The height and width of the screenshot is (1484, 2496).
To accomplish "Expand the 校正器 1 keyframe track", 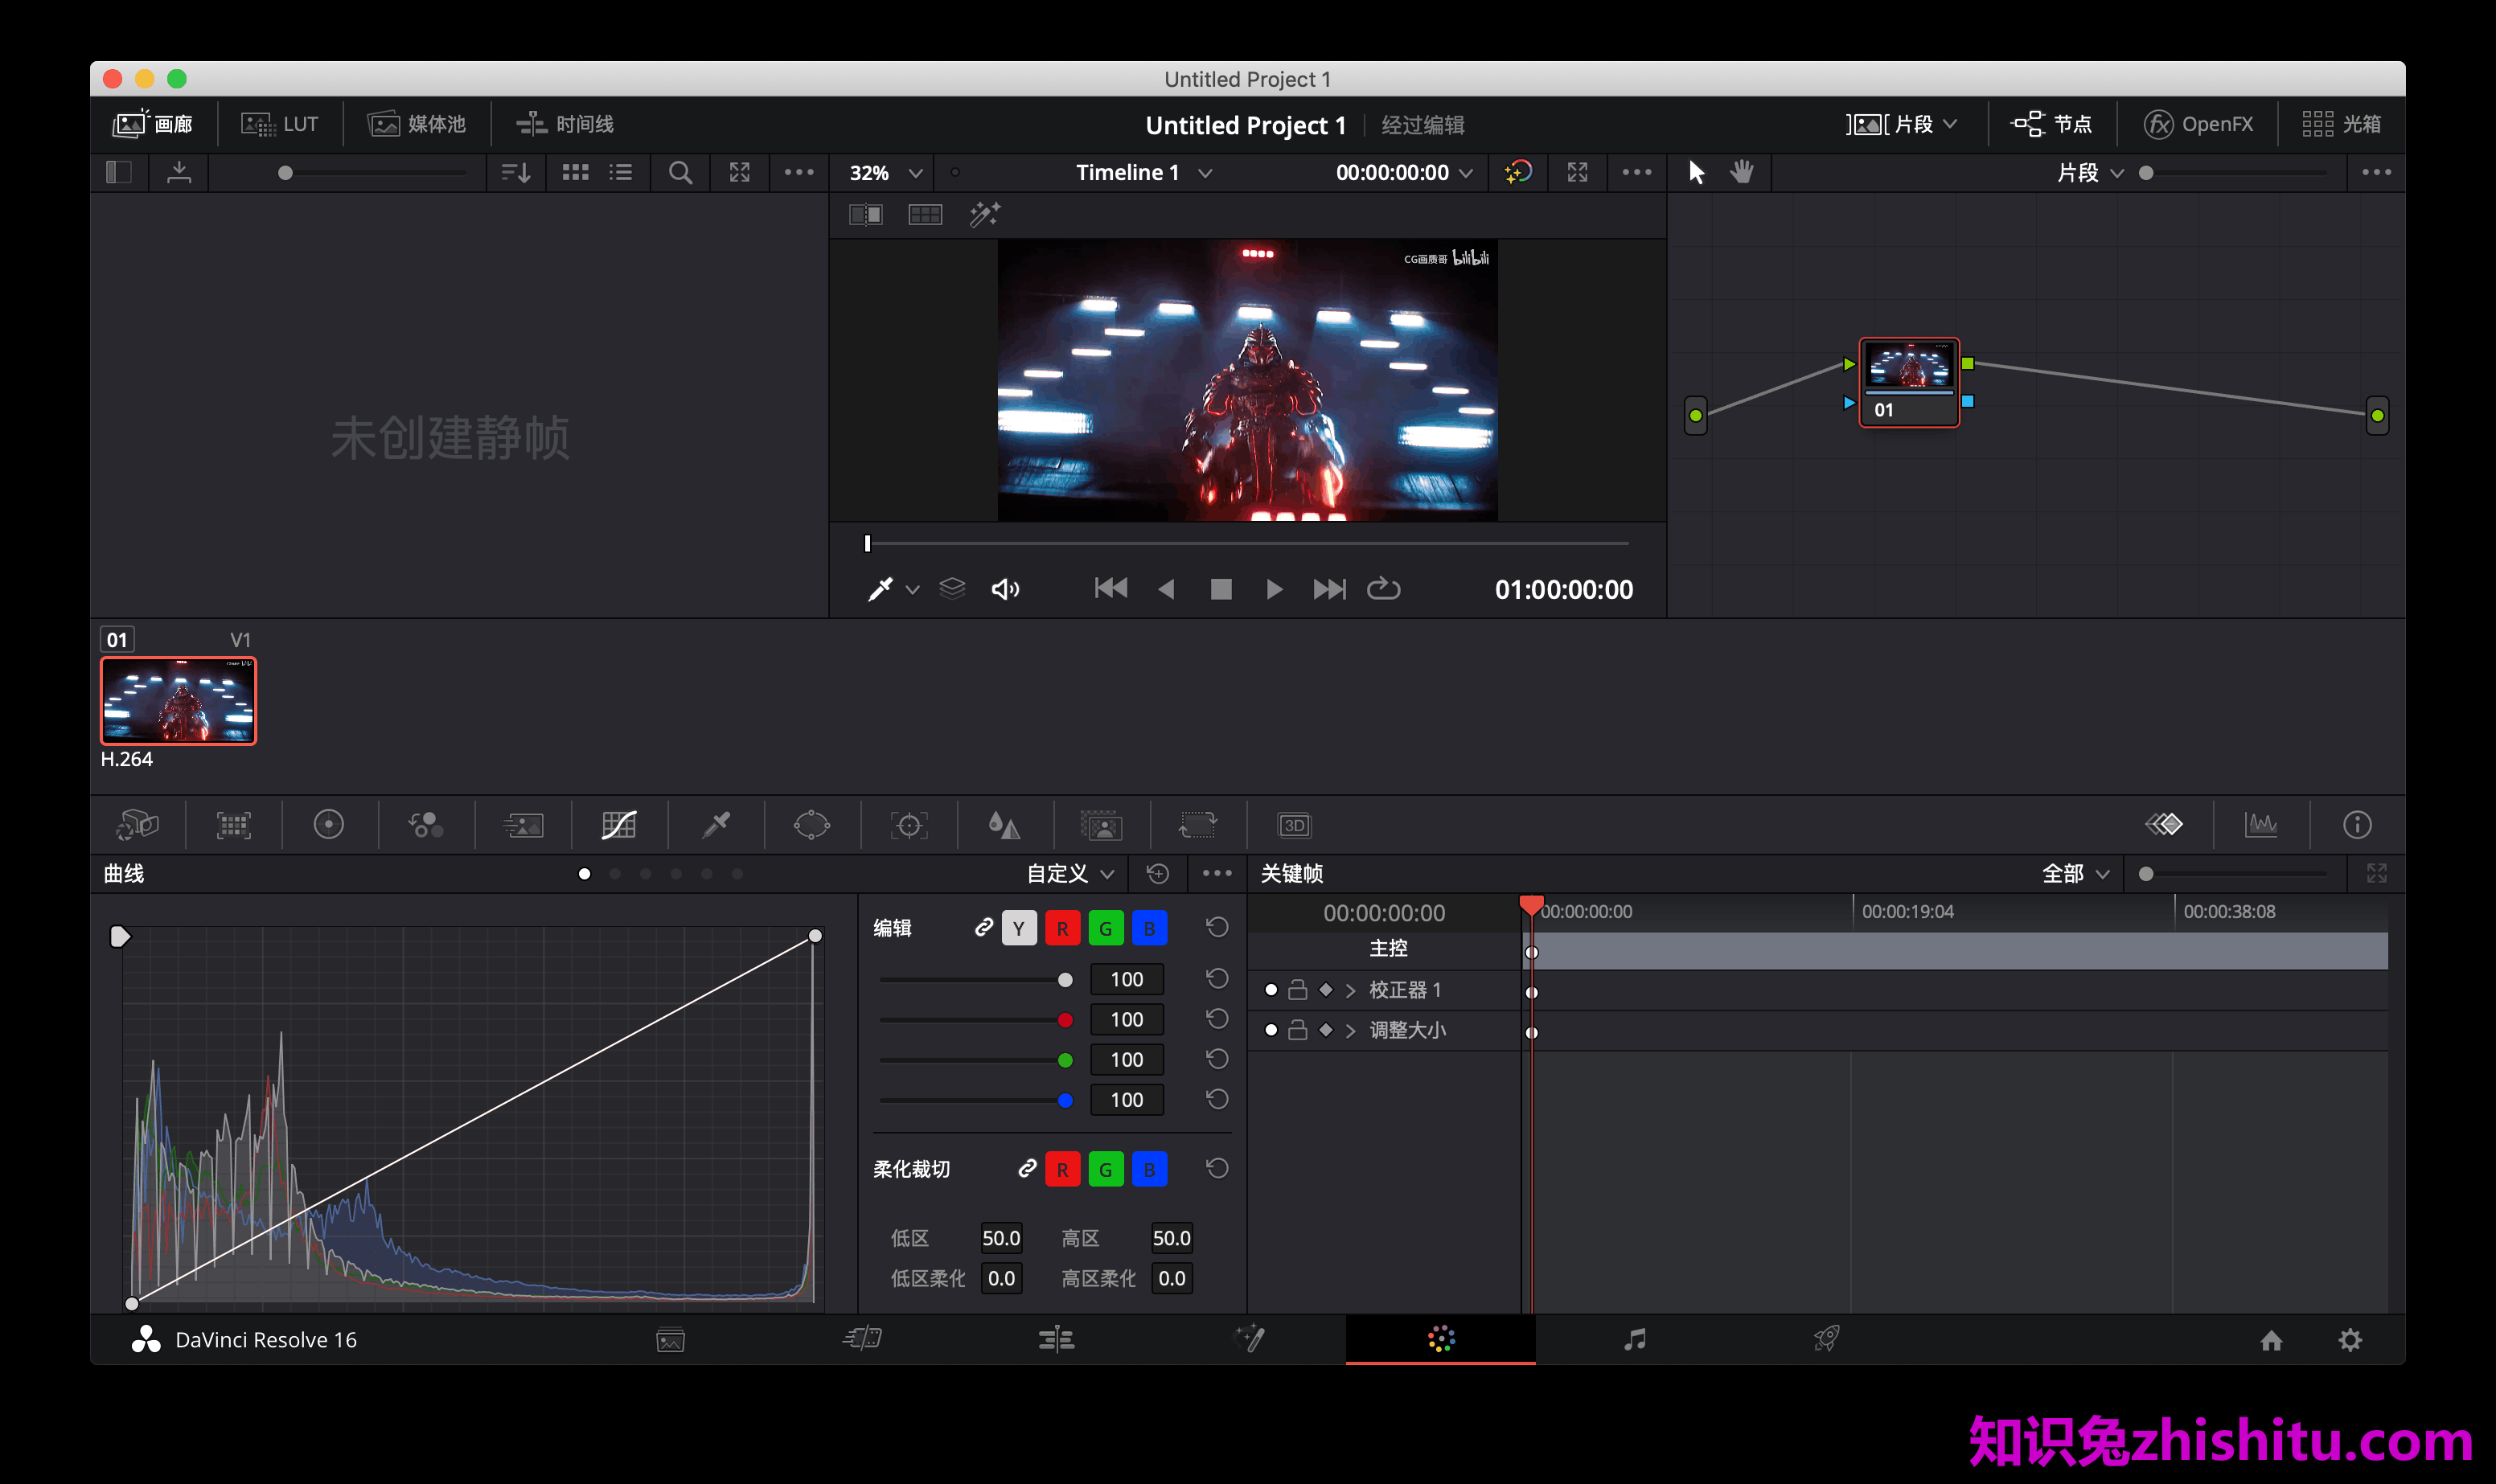I will (x=1351, y=990).
